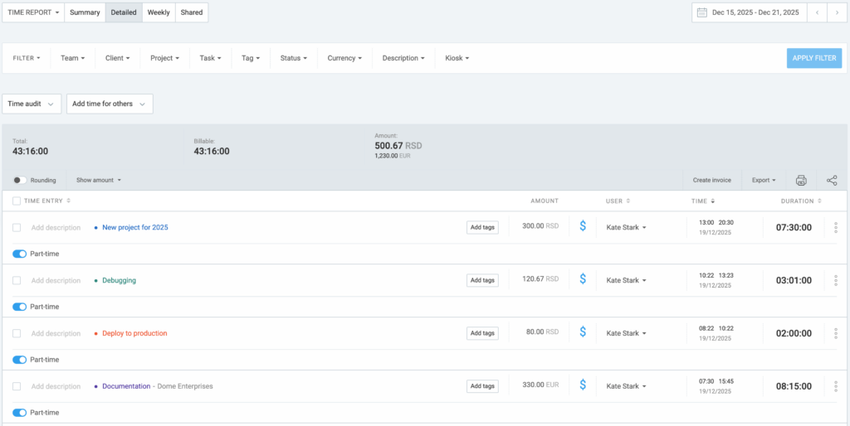Toggle billable dollar icon for Debugging entry
The image size is (850, 426).
point(583,280)
